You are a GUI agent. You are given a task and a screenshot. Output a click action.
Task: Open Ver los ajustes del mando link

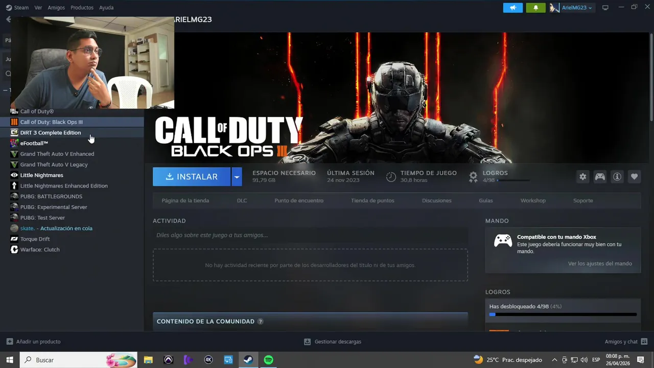(x=600, y=264)
